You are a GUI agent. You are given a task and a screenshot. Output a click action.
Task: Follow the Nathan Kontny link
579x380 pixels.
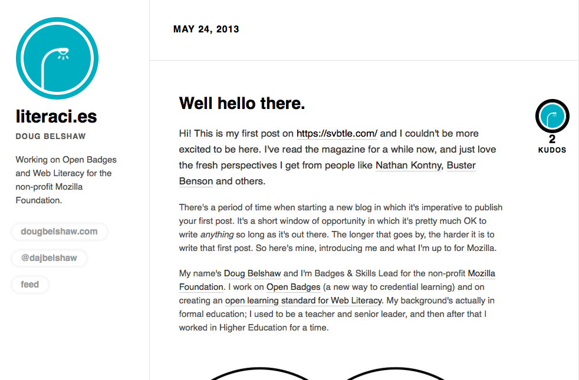point(408,166)
